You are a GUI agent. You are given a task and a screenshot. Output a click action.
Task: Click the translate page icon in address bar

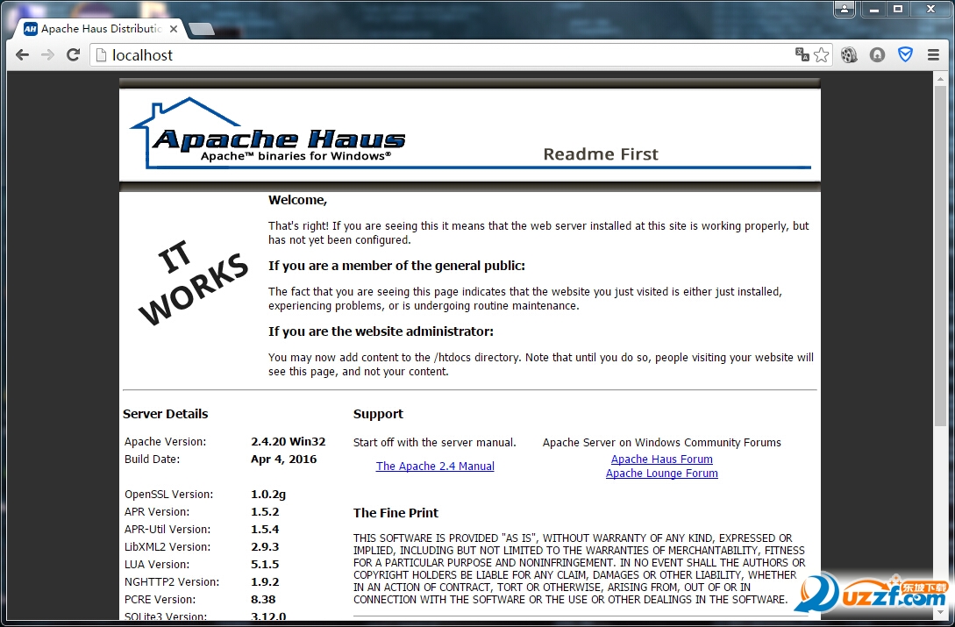(802, 55)
